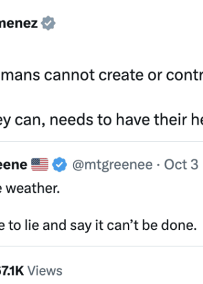Click the tweet line "can, needs to have their"
The width and height of the screenshot is (203, 284).
pos(101,120)
